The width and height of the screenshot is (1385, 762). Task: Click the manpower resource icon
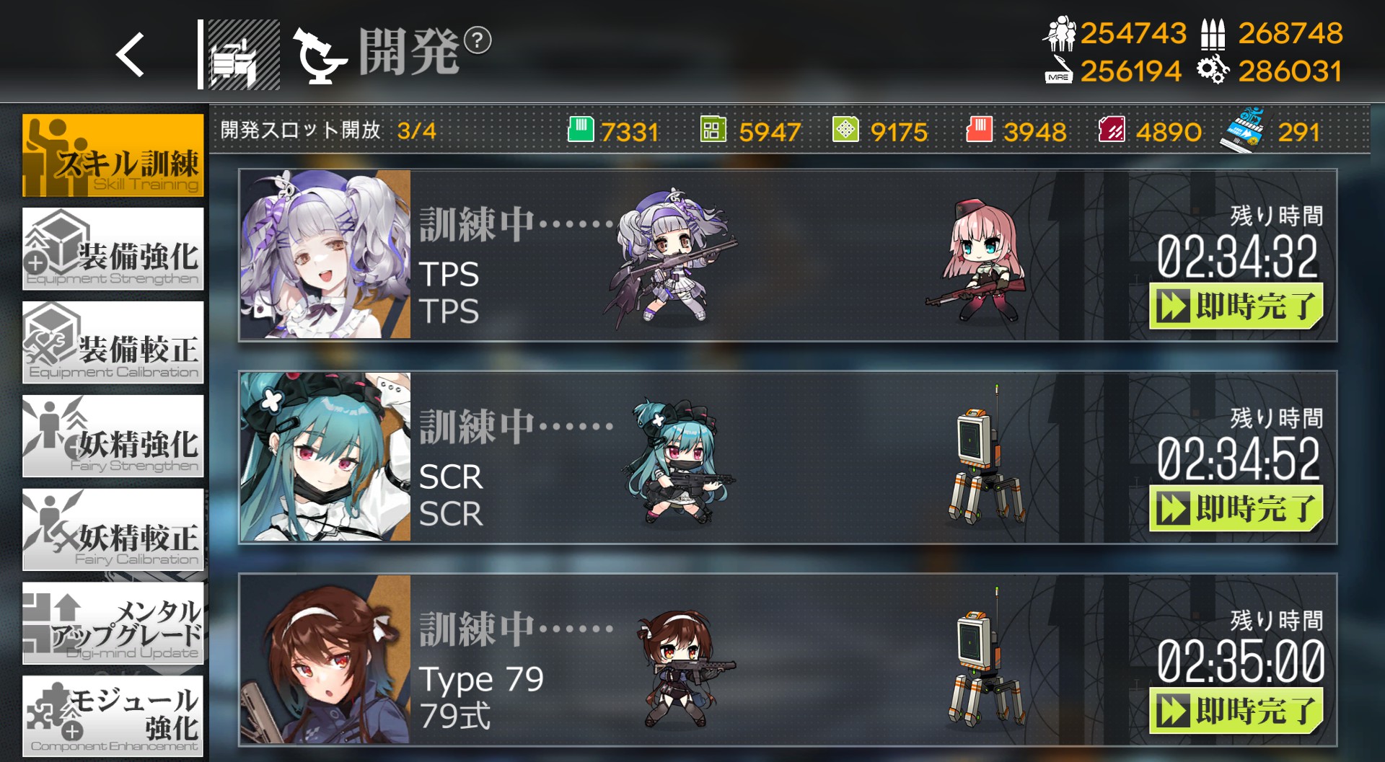pyautogui.click(x=1060, y=33)
